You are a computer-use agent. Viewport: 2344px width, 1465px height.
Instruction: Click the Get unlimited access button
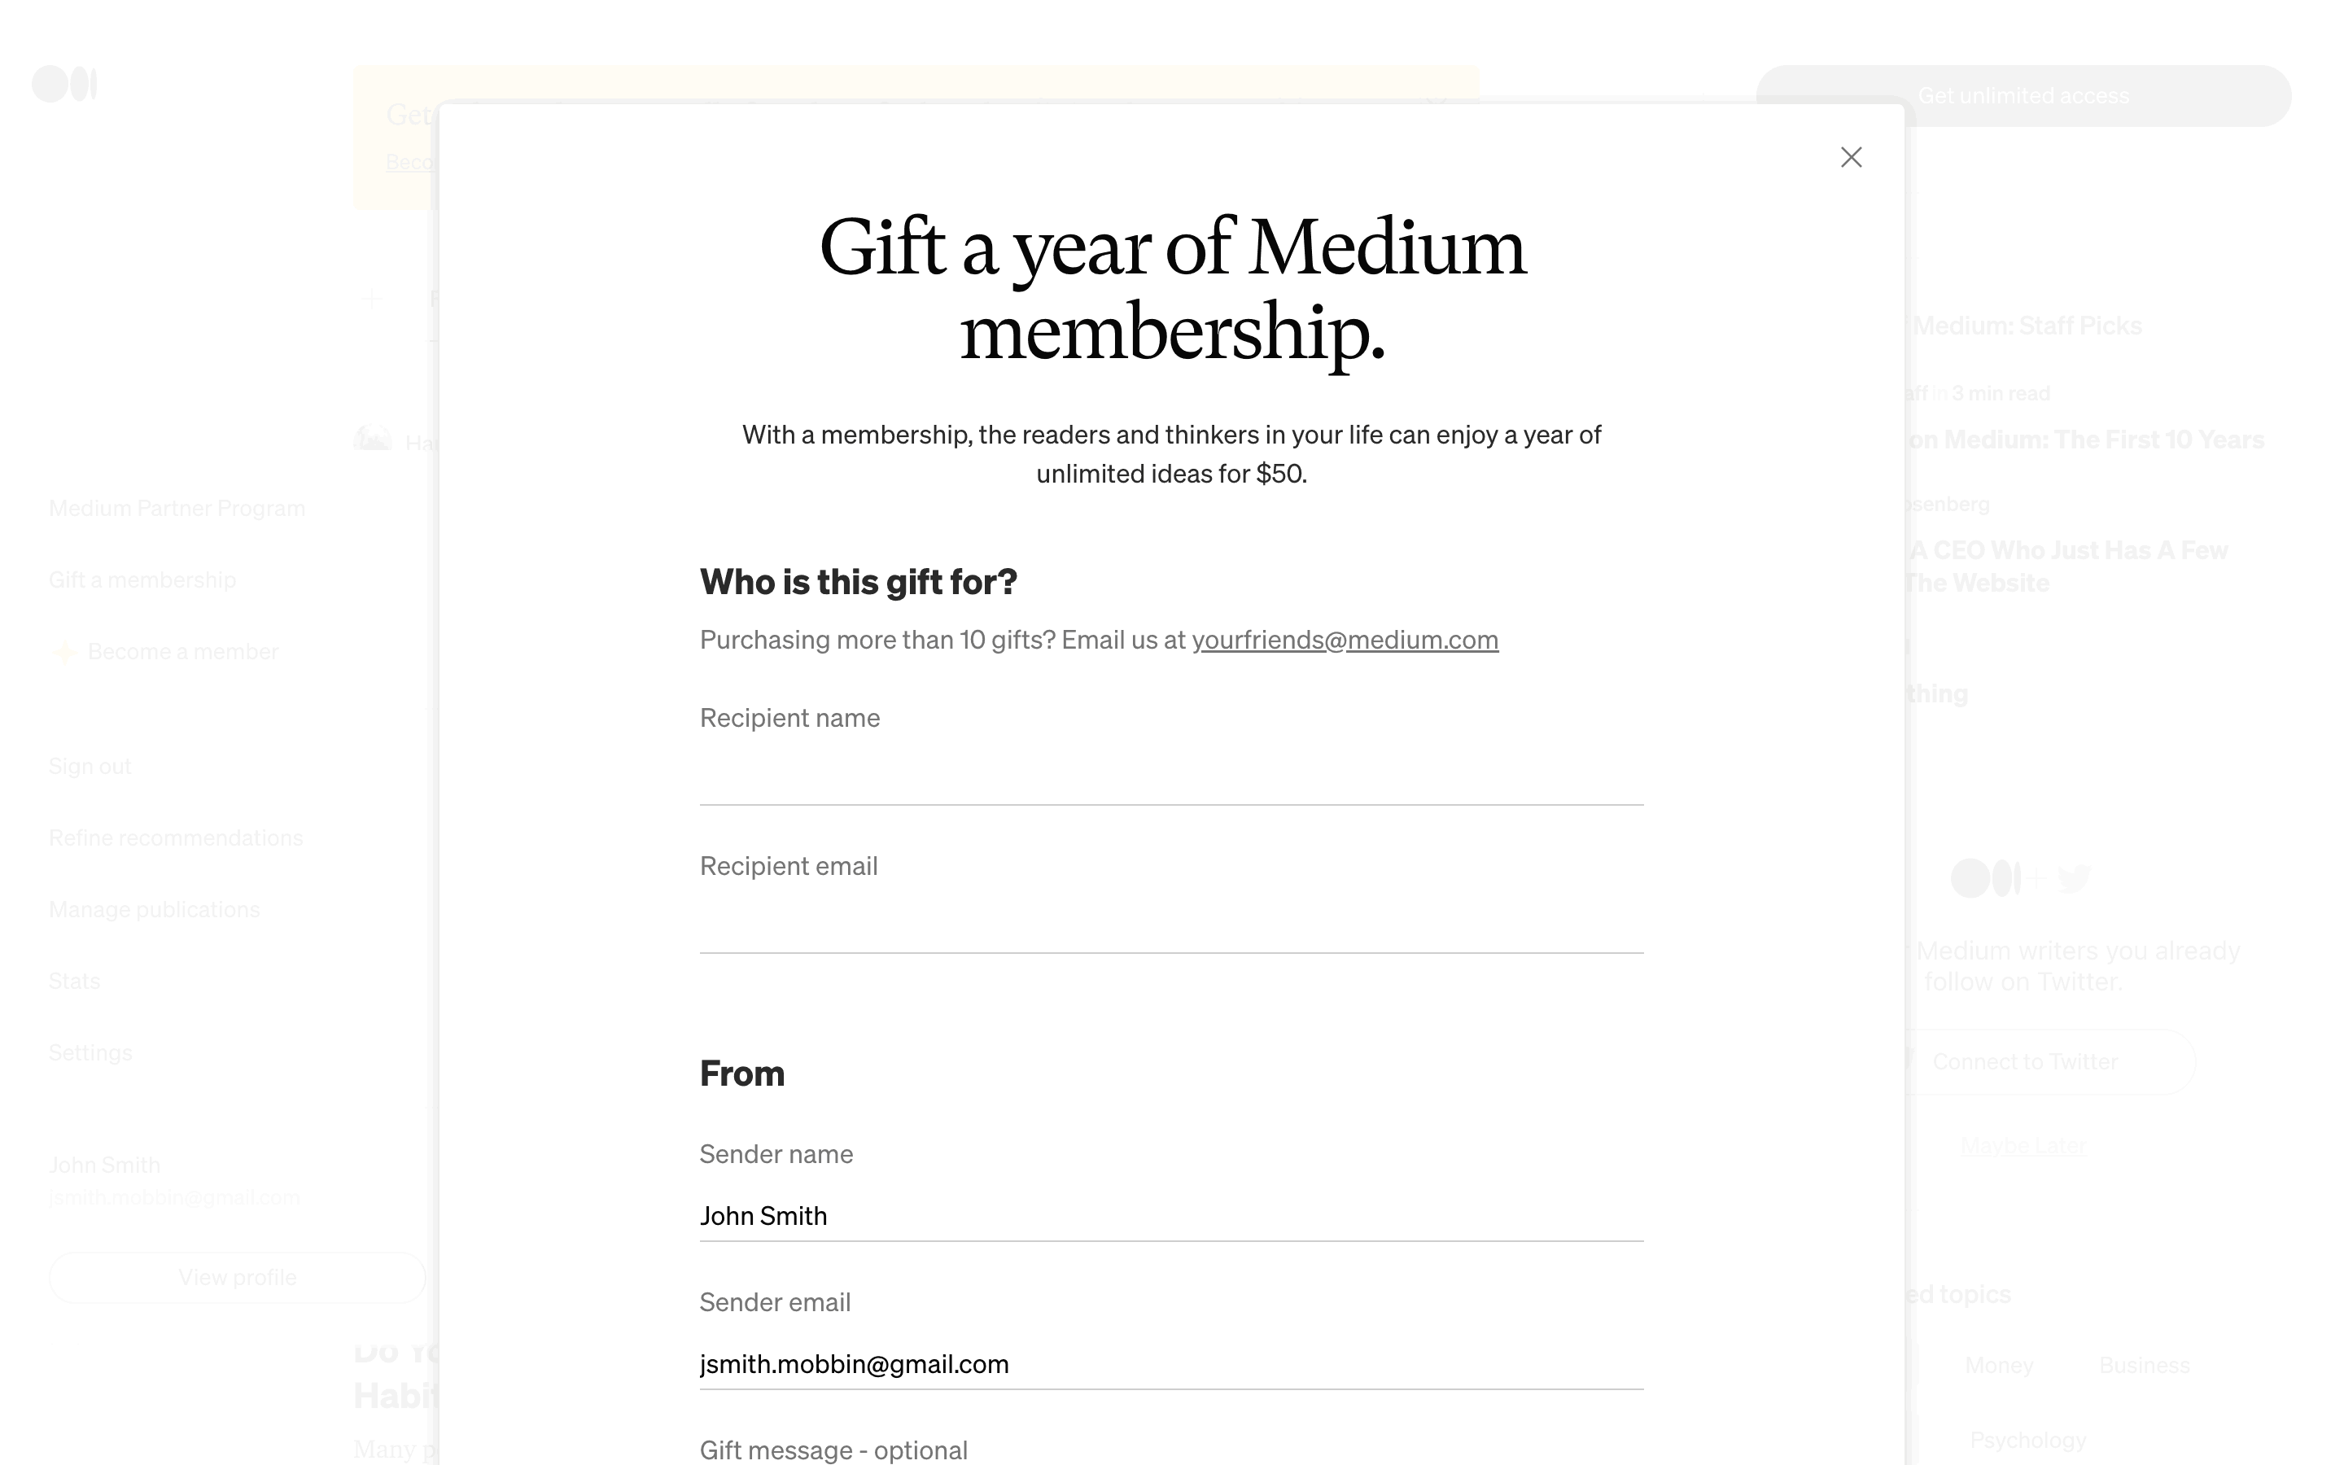(2023, 96)
